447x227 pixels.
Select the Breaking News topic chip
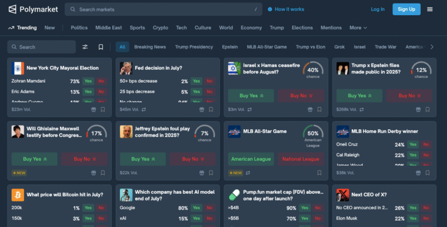pos(150,47)
